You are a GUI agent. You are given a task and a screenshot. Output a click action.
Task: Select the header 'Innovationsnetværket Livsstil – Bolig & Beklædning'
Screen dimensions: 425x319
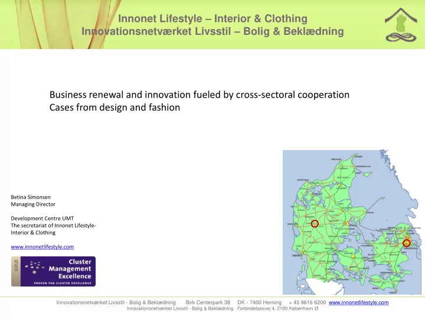point(212,31)
